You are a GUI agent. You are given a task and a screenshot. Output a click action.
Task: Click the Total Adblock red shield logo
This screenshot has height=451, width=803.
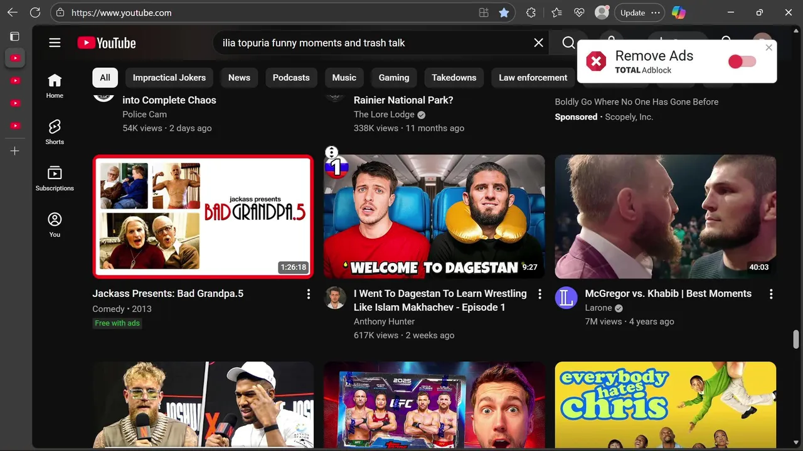(596, 61)
